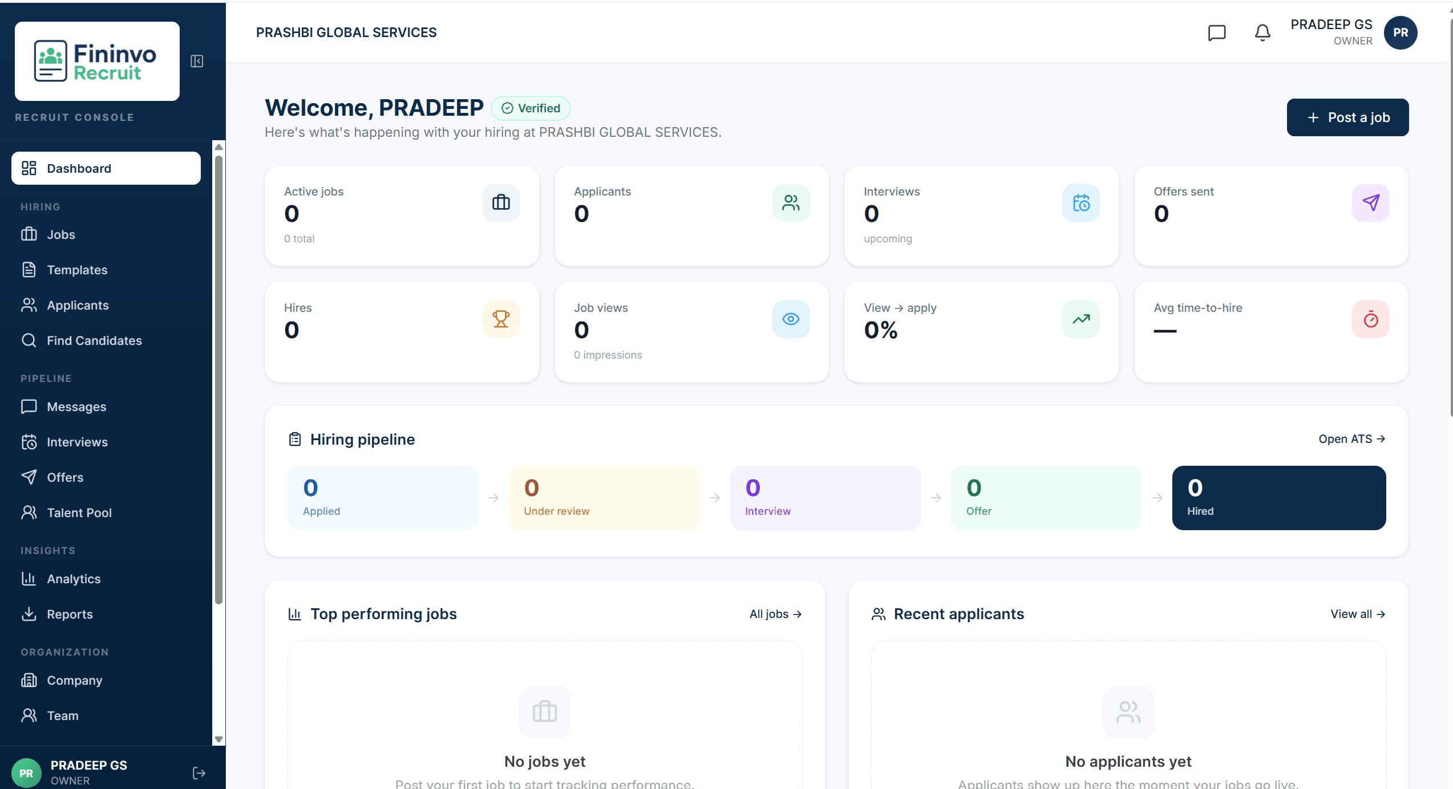Go to Jobs in the sidebar
This screenshot has height=789, width=1453.
tap(106, 234)
